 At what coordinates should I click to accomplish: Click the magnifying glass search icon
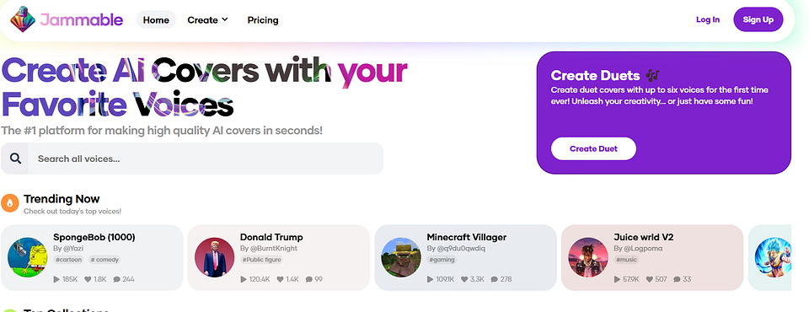(x=15, y=159)
